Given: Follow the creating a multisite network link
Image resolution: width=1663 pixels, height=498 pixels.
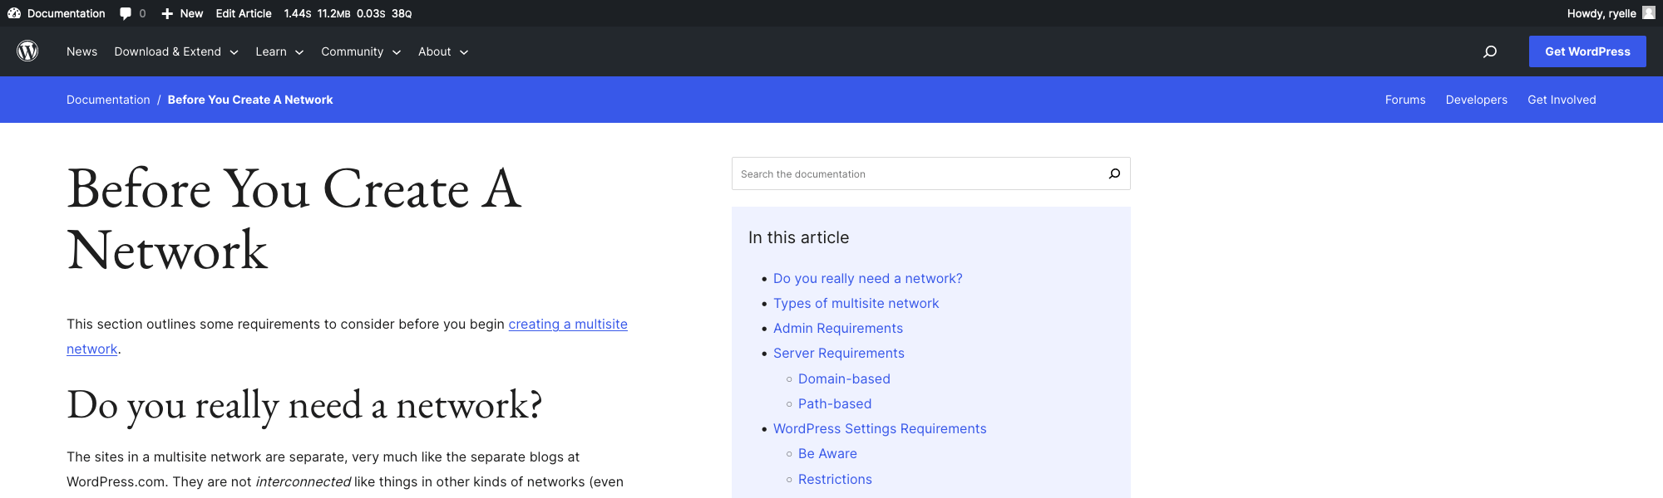Looking at the screenshot, I should click(568, 324).
